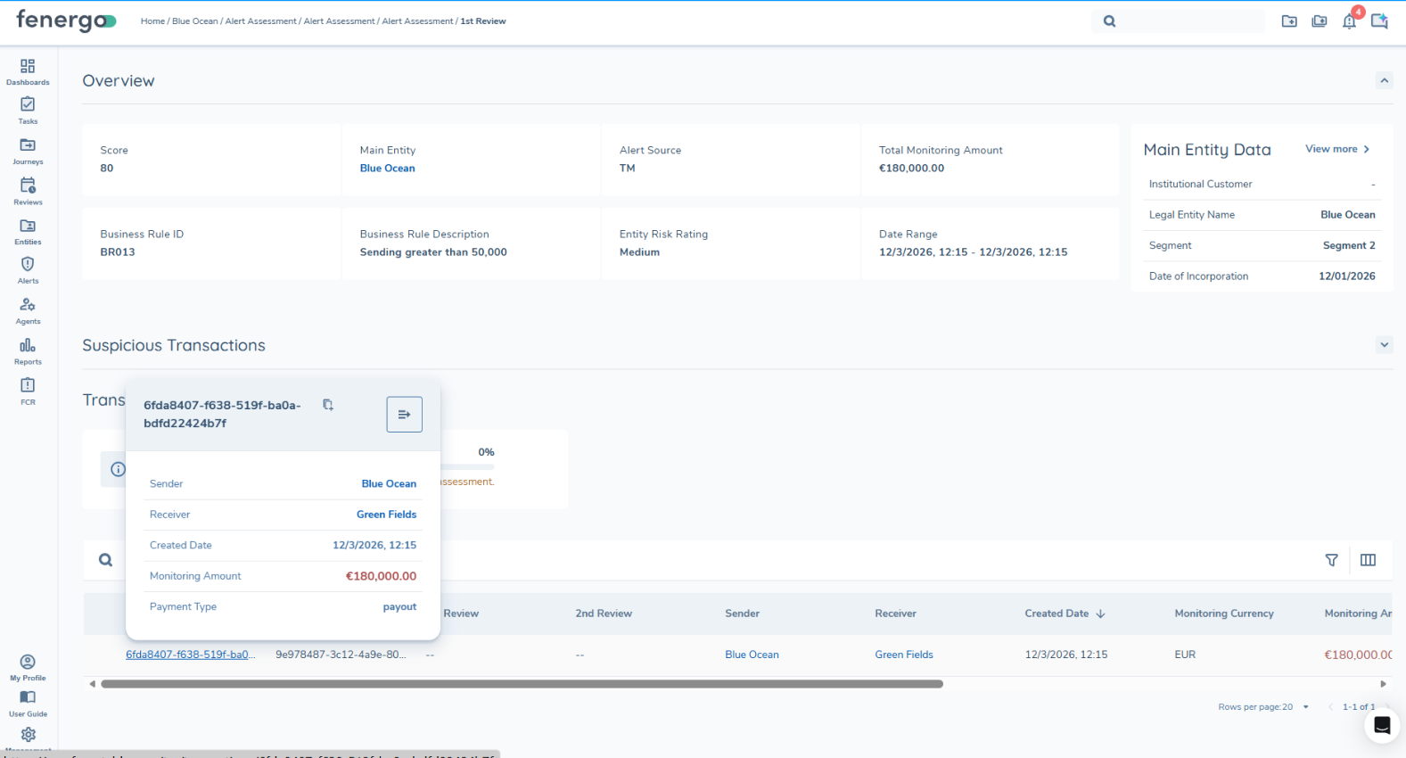Viewport: 1406px width, 758px height.
Task: Collapse the Overview section
Action: point(1384,80)
